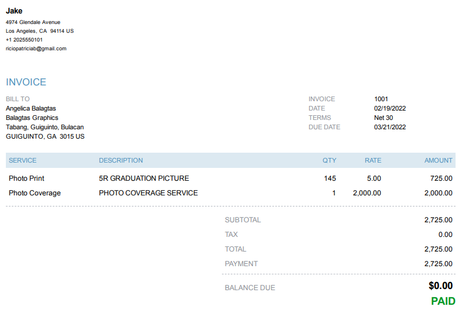Viewport: 462px width, 320px height.
Task: Click the AMOUNT column header
Action: coord(438,160)
